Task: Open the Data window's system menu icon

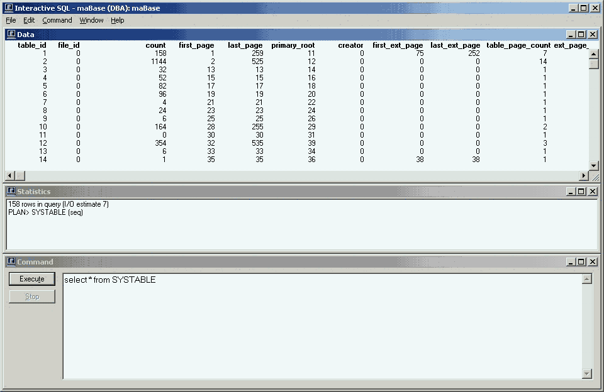Action: (11, 35)
